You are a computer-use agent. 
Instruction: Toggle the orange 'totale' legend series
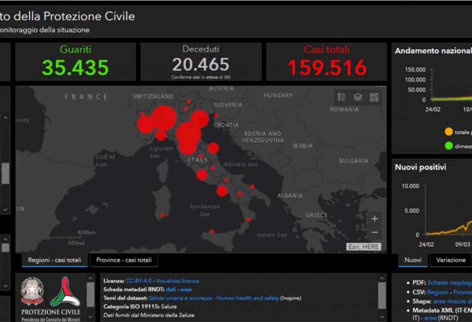[449, 132]
